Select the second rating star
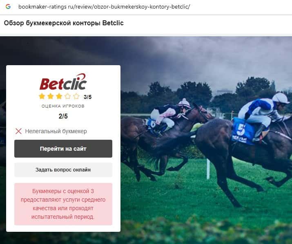 point(51,97)
